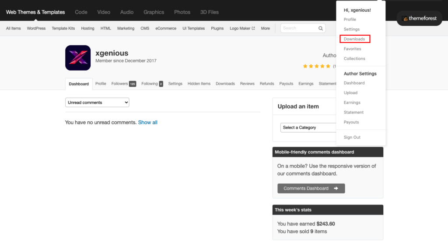Viewport: 448px width, 242px height.
Task: Go to the Video marketplace
Action: click(x=103, y=12)
